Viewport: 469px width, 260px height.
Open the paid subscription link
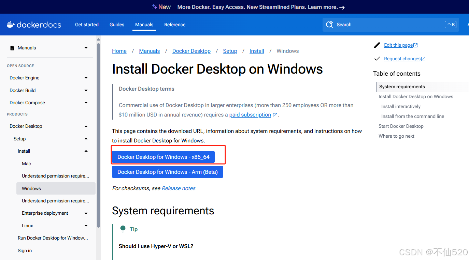250,115
